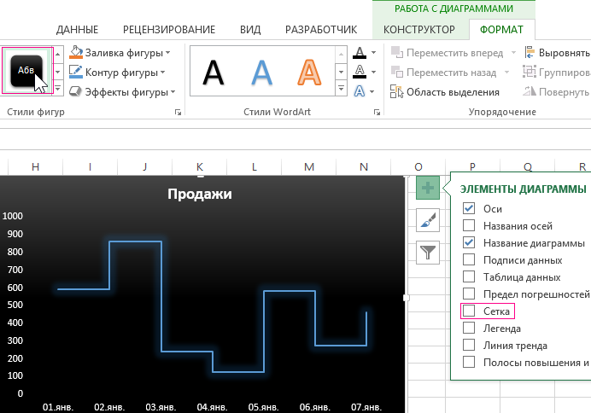This screenshot has height=413, width=591.
Task: Select column header M
Action: (x=309, y=166)
